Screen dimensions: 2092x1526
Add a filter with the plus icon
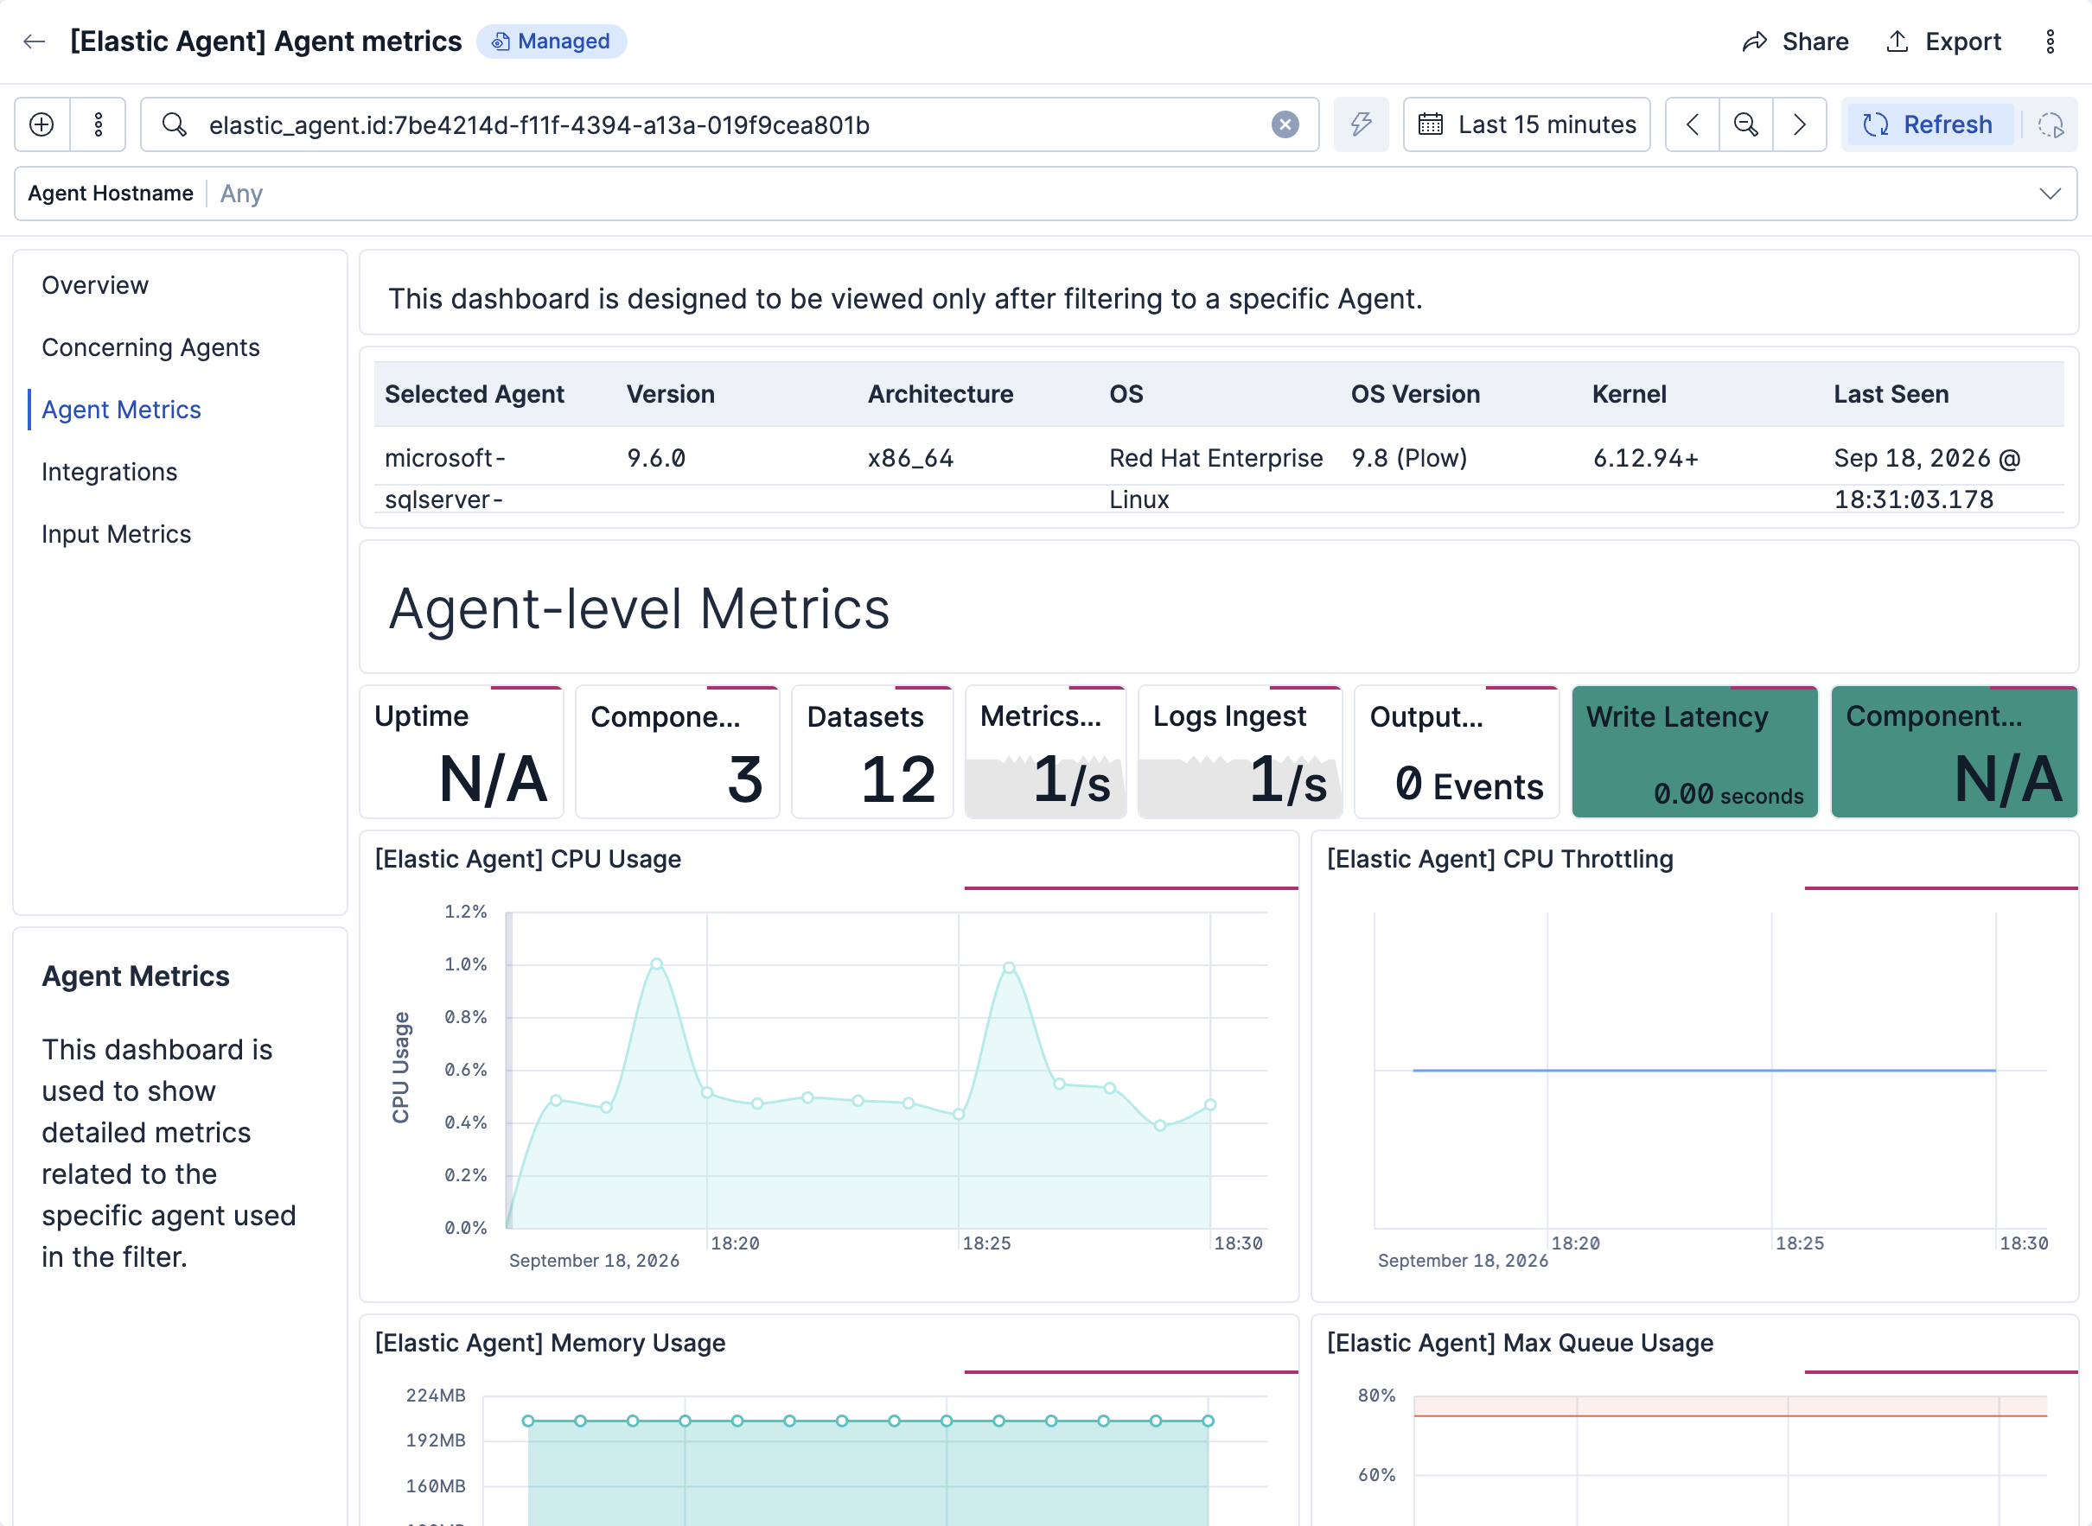coord(42,124)
